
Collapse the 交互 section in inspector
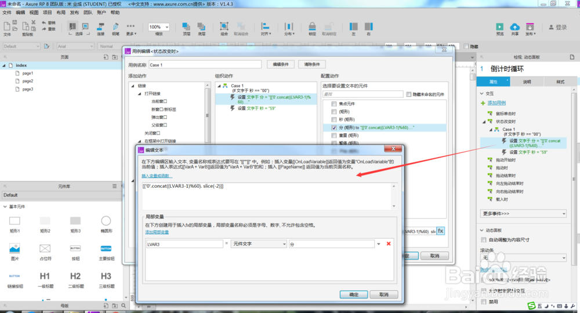coord(481,93)
